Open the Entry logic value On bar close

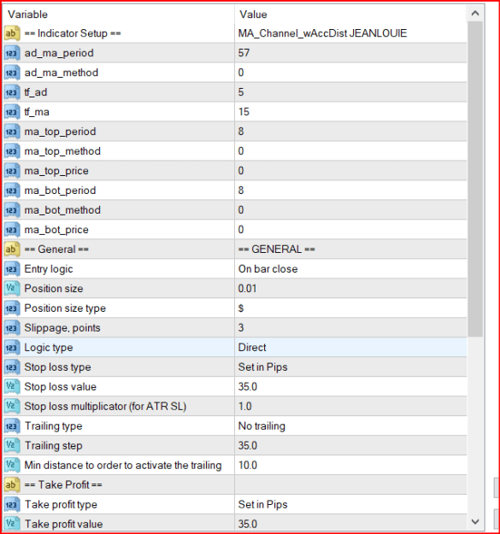tap(350, 269)
